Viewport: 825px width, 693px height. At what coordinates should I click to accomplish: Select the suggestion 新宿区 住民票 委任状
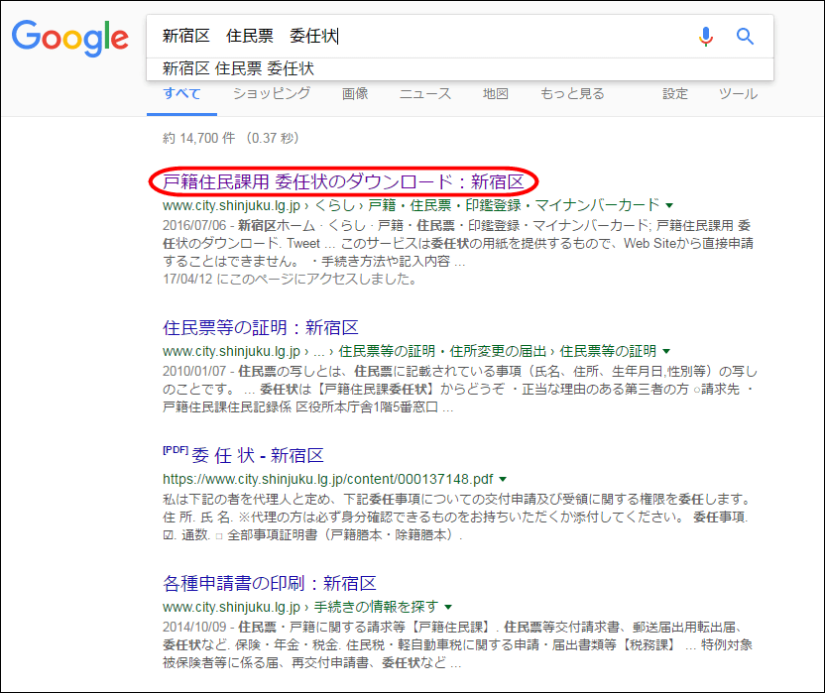pos(460,69)
